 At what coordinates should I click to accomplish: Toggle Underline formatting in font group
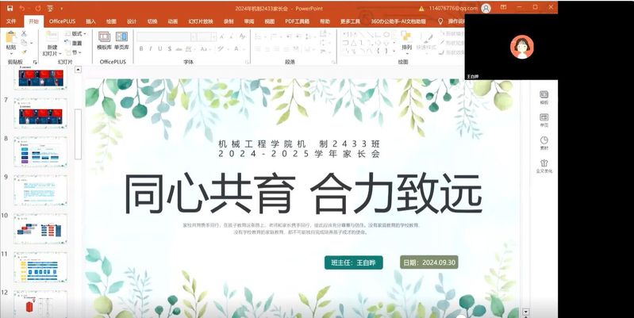click(161, 48)
